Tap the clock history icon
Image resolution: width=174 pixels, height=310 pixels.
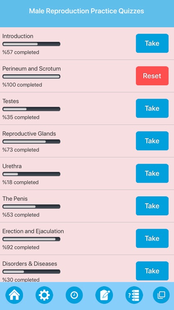(x=74, y=295)
